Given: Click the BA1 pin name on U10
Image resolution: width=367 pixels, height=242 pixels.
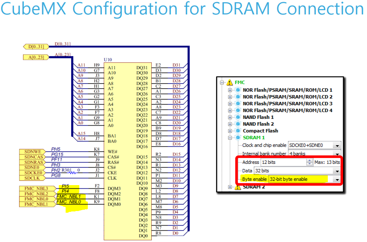Looking at the screenshot, I should click(x=112, y=136).
